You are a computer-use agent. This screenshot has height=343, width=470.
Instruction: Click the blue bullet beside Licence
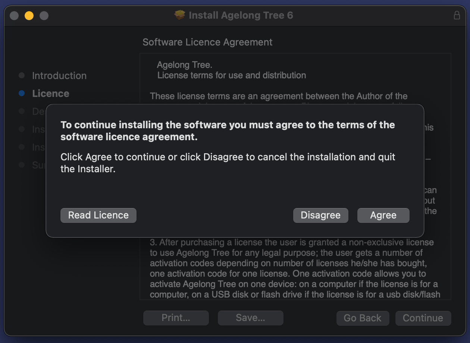click(22, 94)
